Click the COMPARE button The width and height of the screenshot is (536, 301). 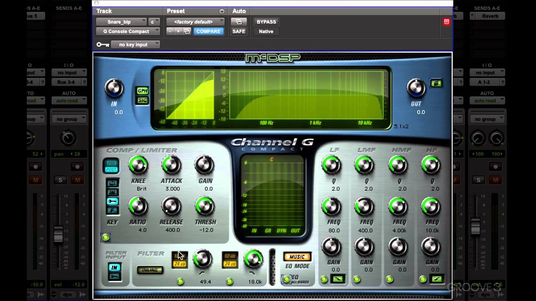[x=208, y=31]
